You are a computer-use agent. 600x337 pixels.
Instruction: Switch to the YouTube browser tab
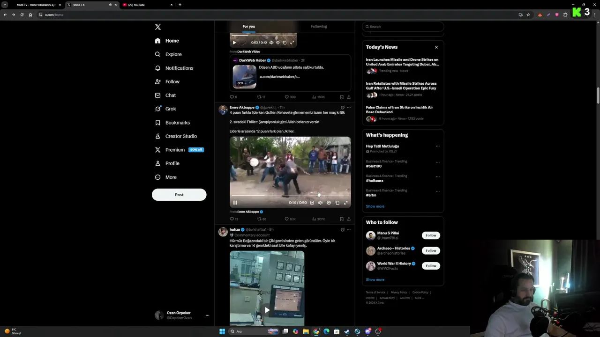[x=147, y=5]
